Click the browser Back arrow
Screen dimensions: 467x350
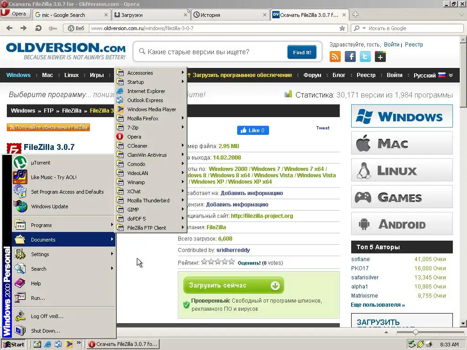click(10, 28)
